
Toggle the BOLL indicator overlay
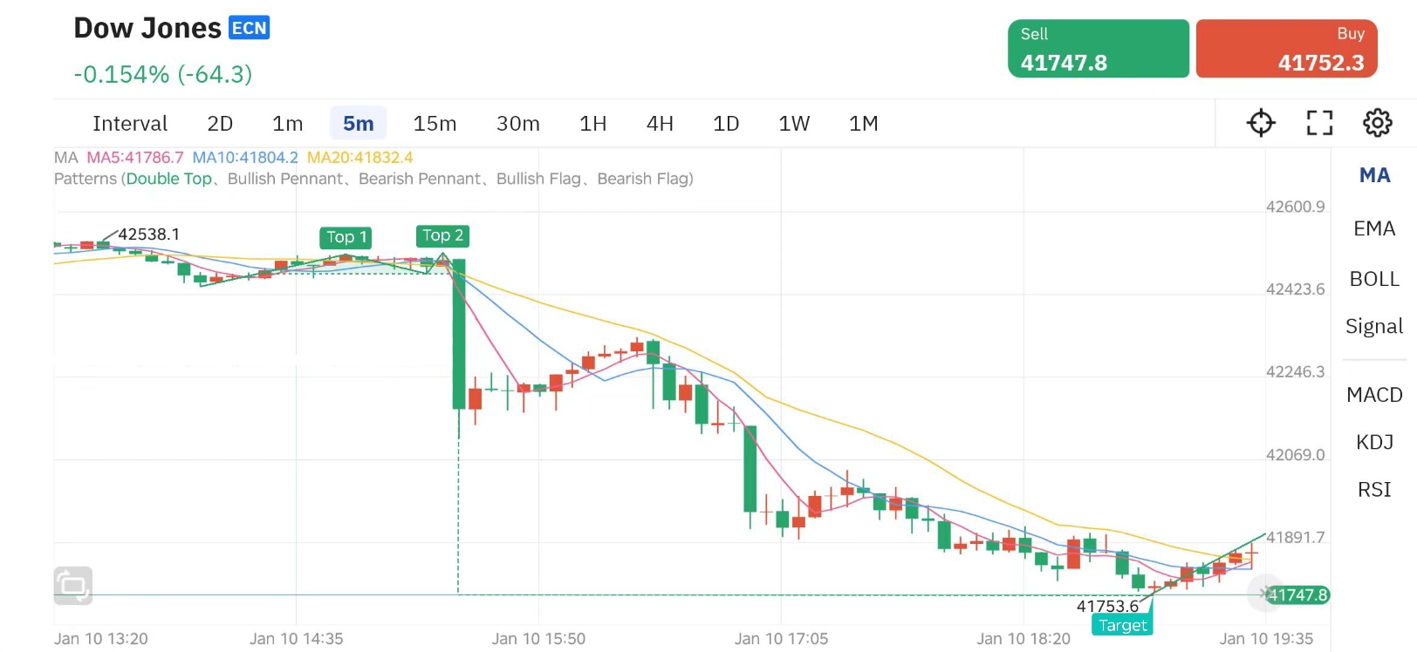[1374, 279]
